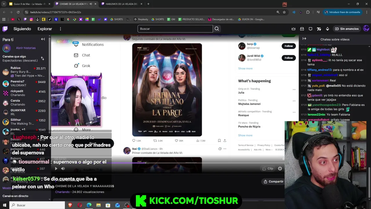The width and height of the screenshot is (371, 209).
Task: Open the Twitch user avatar menu
Action: (x=366, y=28)
